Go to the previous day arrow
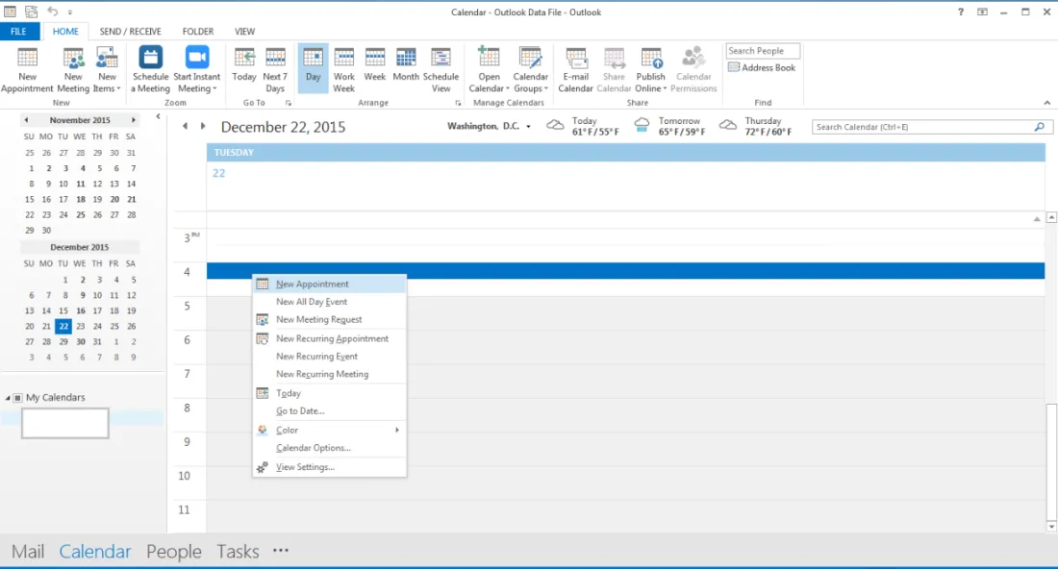This screenshot has width=1058, height=569. (x=185, y=126)
